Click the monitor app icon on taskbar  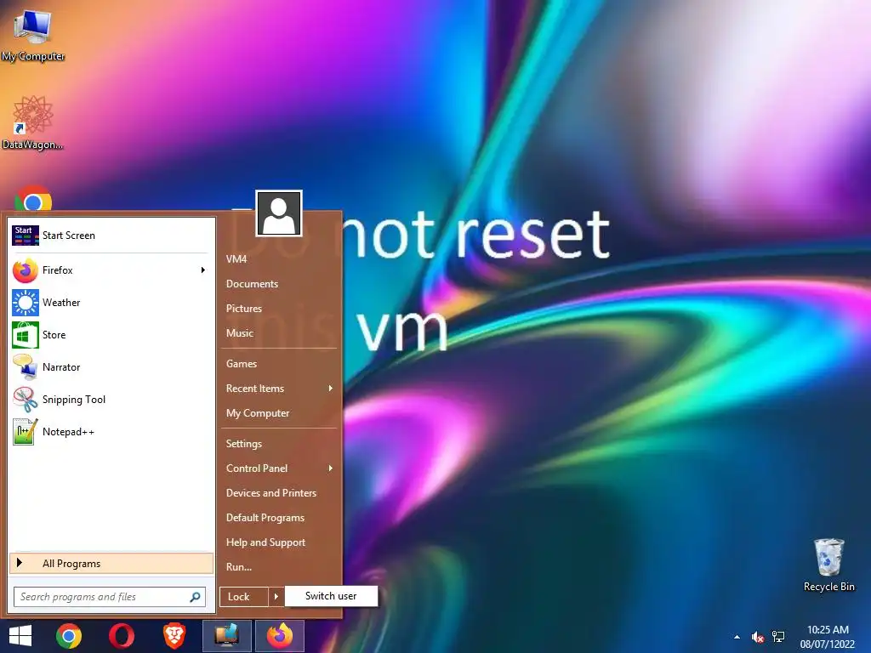(x=226, y=636)
